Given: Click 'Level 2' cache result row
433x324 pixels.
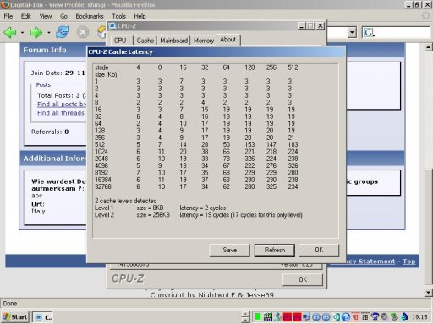Looking at the screenshot, I should (199, 215).
